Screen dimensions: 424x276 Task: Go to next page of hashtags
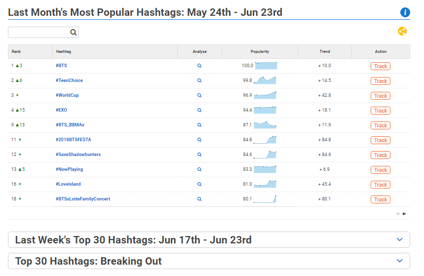(404, 214)
